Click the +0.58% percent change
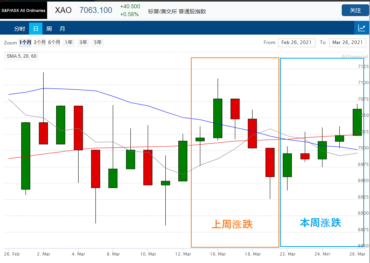This screenshot has width=370, height=263. coord(129,15)
